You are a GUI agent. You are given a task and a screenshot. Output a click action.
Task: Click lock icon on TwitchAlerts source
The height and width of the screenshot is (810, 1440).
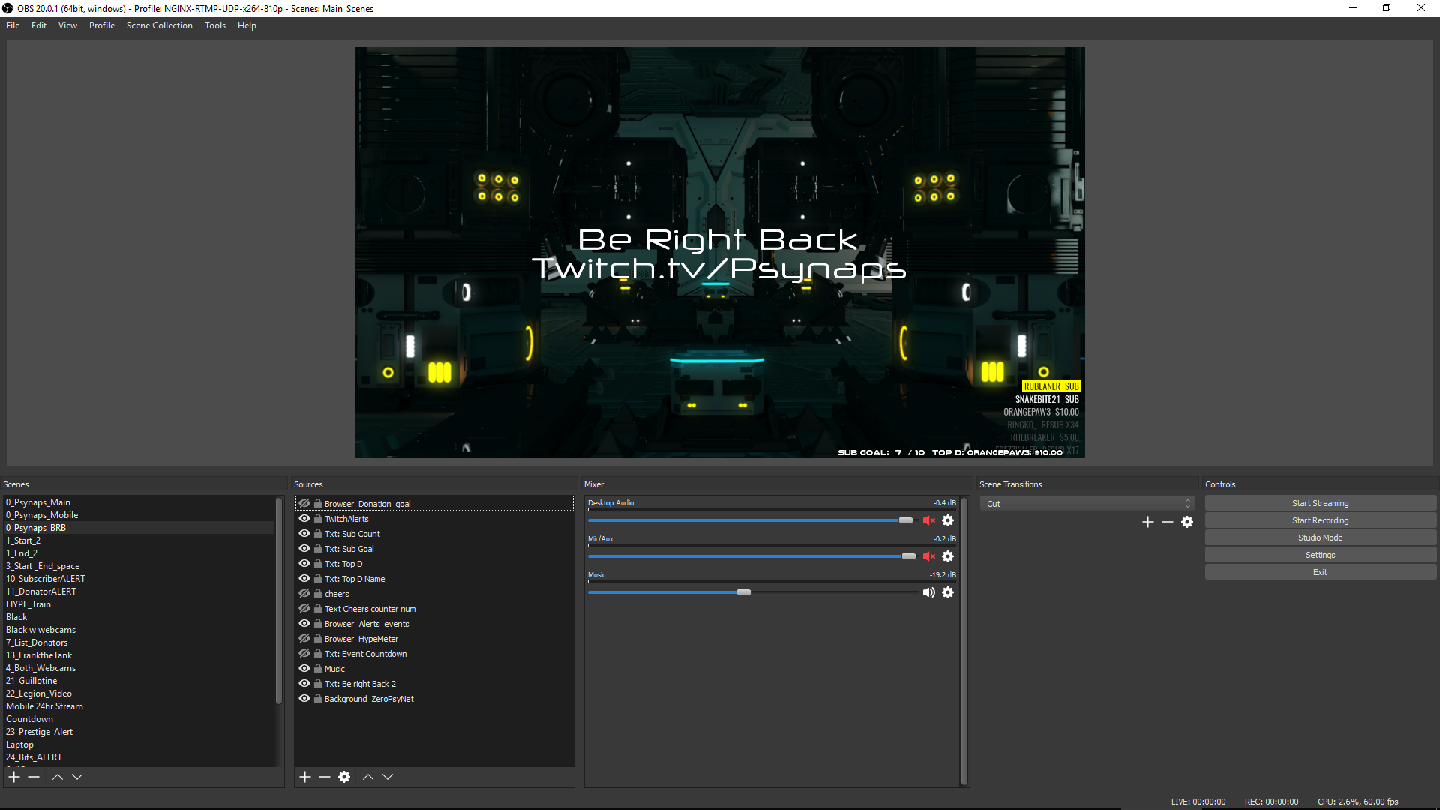(318, 519)
